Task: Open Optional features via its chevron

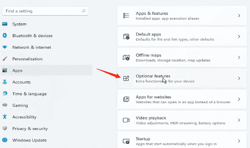Action: pos(239,78)
